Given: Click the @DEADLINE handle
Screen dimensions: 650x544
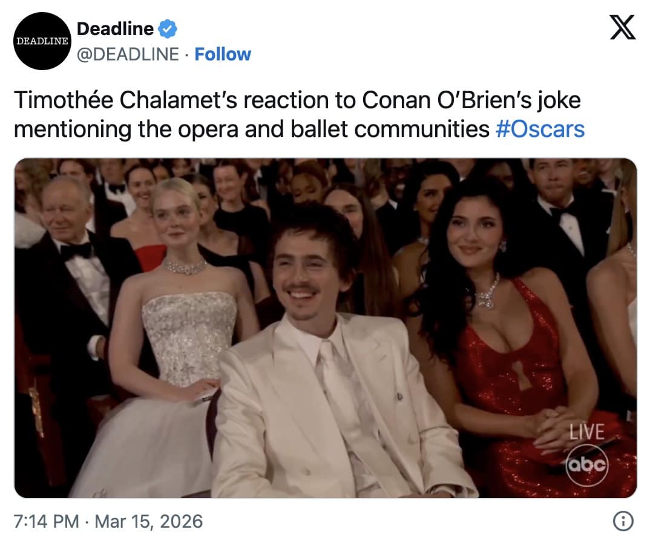Looking at the screenshot, I should click(x=128, y=54).
